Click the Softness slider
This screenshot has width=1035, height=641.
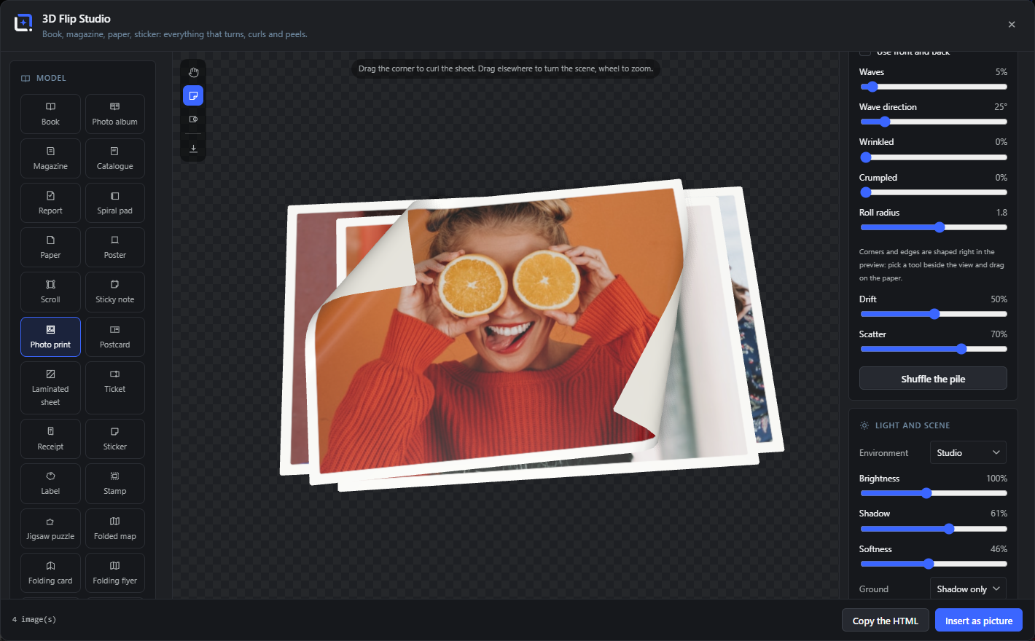coord(934,564)
